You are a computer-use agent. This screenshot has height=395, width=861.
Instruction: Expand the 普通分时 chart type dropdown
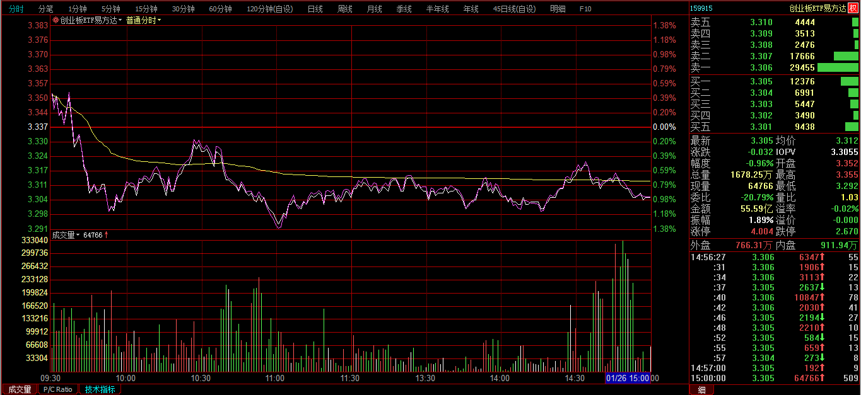[x=143, y=20]
